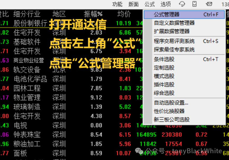Open the 功能 menu
The width and height of the screenshot is (229, 160).
click(117, 4)
